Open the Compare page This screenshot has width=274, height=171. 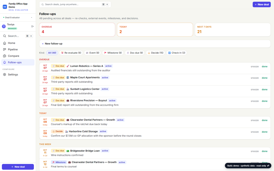(x=18, y=56)
